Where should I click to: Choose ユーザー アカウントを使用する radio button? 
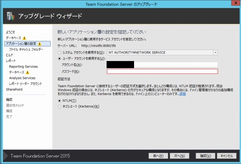pyautogui.click(x=59, y=58)
